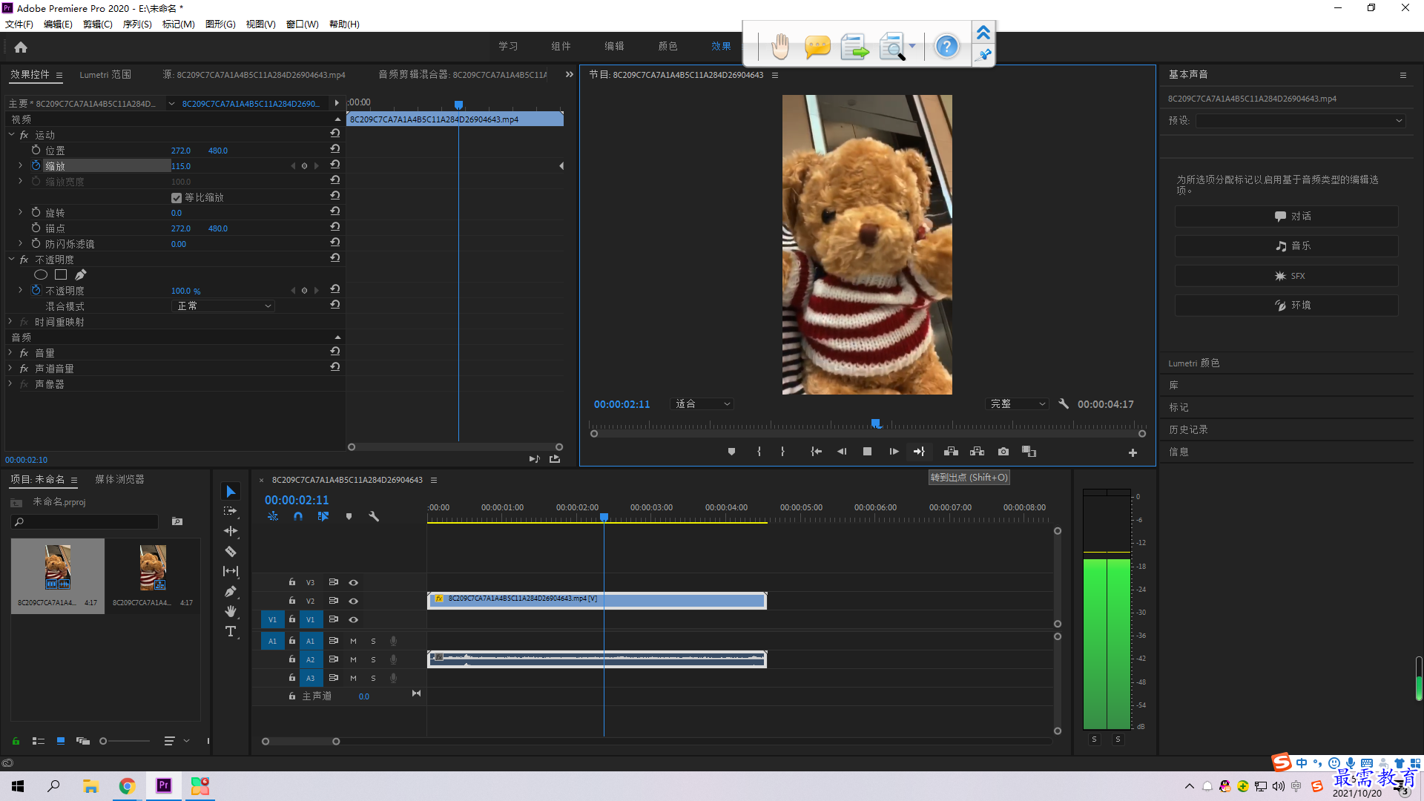Click the Lift button
1424x801 pixels.
coord(951,452)
